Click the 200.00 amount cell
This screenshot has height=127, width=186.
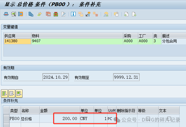(x=60, y=118)
